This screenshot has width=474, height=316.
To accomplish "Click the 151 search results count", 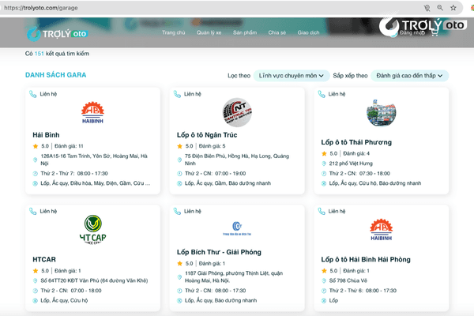I will (x=39, y=54).
